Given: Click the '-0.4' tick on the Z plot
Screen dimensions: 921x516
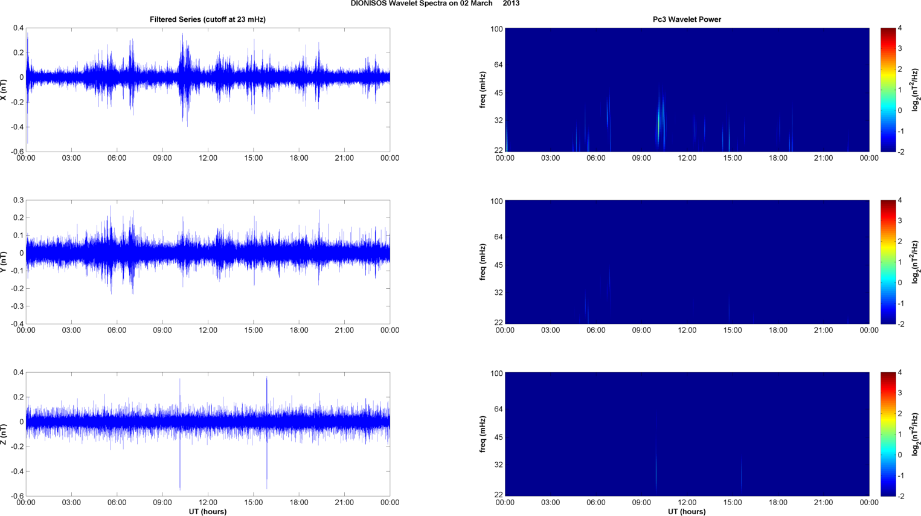Looking at the screenshot, I should 17,471.
